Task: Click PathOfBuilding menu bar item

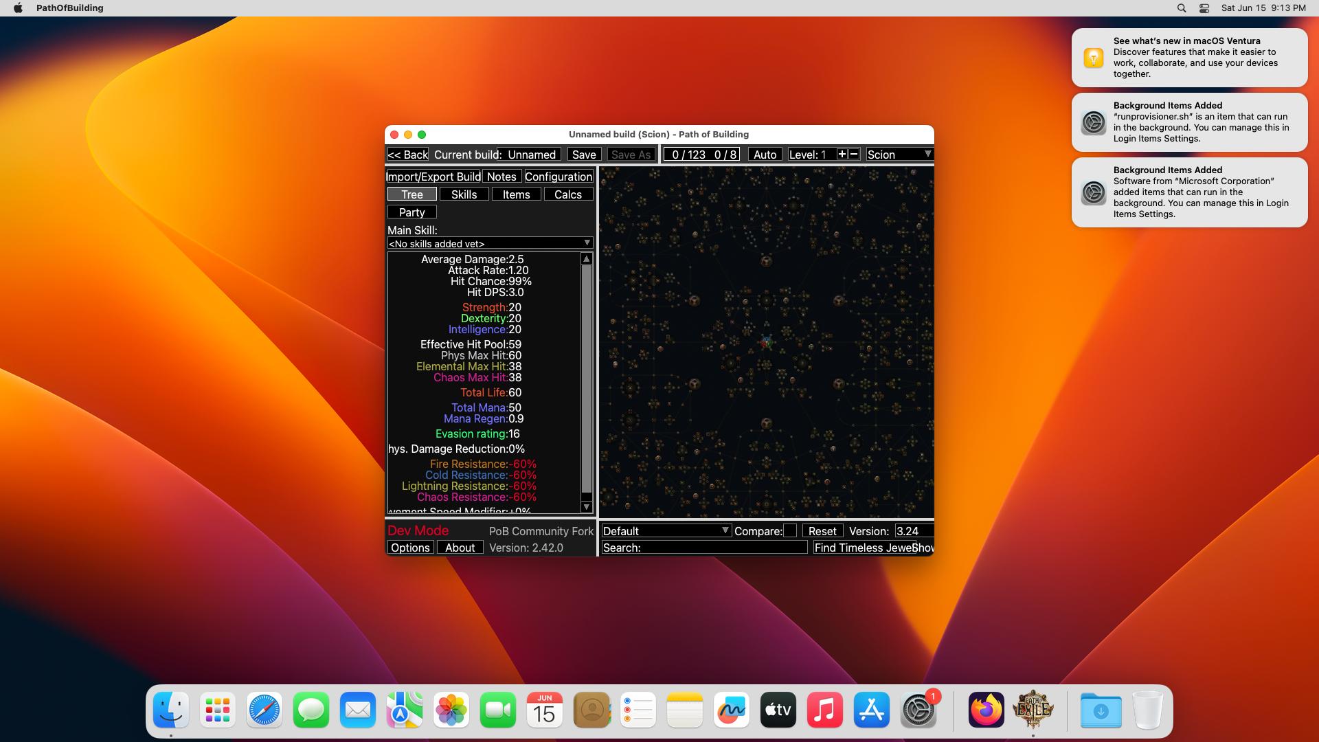Action: pos(70,8)
